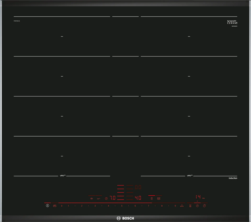Select the cooking zone showing 0.0
This screenshot has width=251, height=222.
pos(138,187)
